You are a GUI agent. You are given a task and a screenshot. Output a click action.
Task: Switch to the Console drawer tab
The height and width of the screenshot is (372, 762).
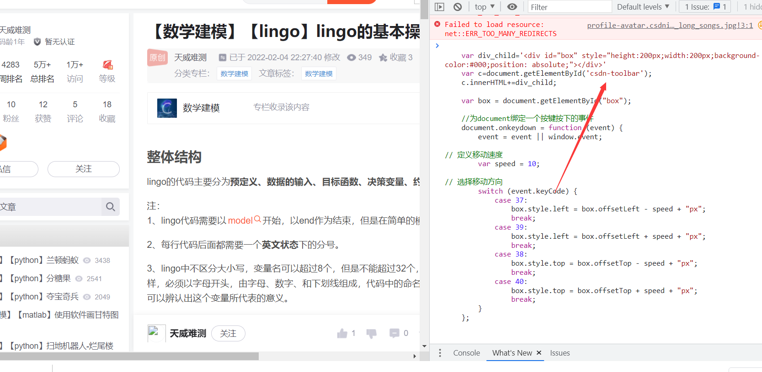466,353
